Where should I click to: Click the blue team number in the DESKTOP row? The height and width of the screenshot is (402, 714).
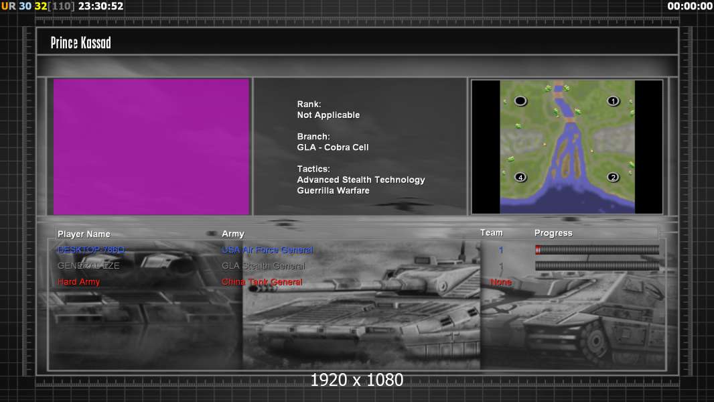point(501,250)
